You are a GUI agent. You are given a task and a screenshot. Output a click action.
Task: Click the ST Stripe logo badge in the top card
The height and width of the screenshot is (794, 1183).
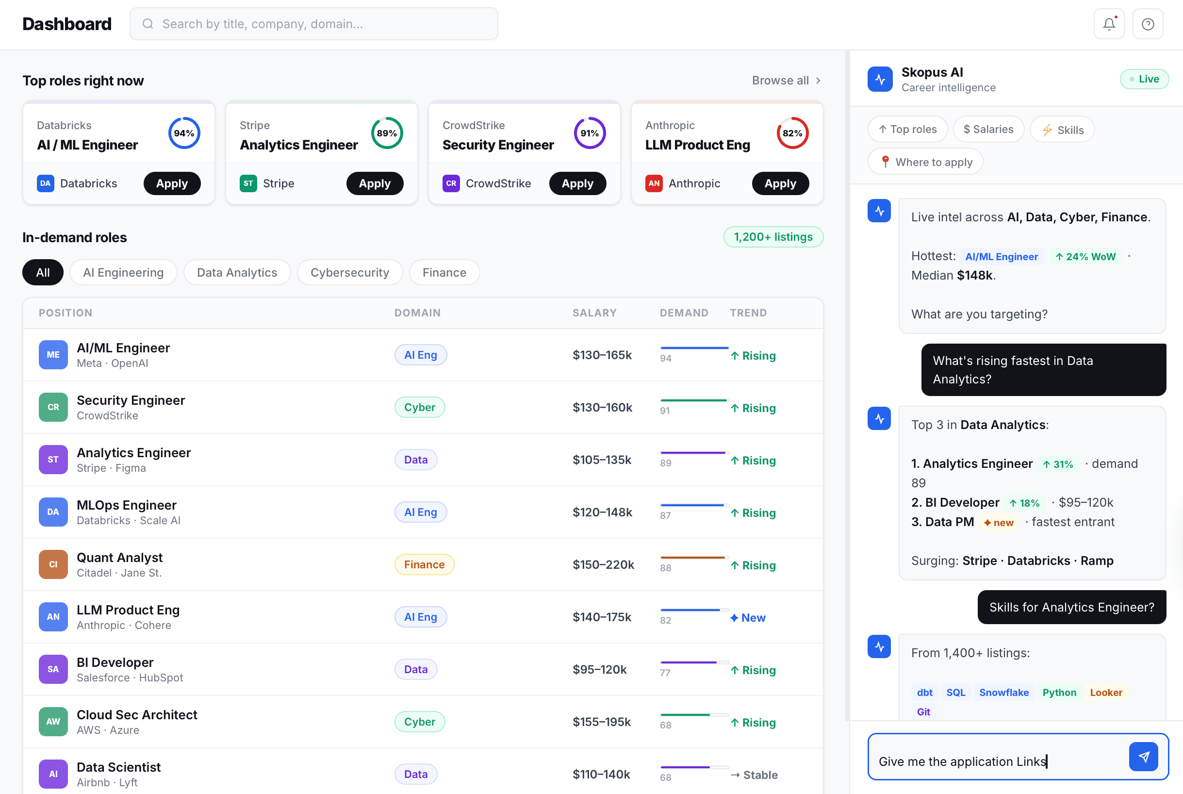click(x=248, y=183)
